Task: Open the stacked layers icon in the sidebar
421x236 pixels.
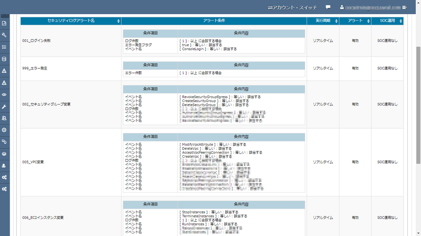Action: coord(4,153)
